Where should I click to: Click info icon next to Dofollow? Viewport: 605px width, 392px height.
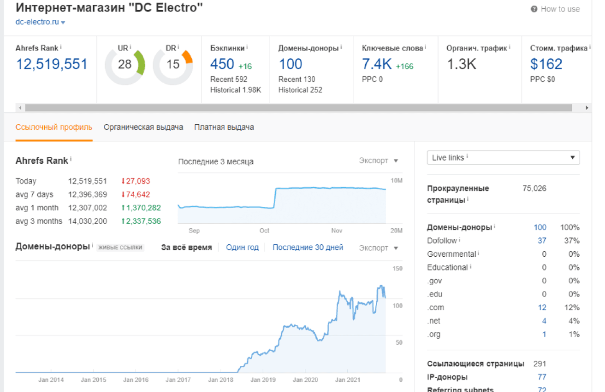(x=460, y=240)
